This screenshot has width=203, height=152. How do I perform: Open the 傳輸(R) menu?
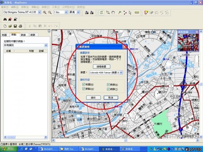pos(35,7)
